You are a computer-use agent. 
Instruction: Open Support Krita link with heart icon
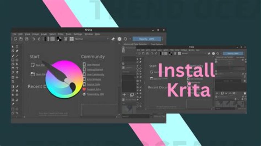94,89
